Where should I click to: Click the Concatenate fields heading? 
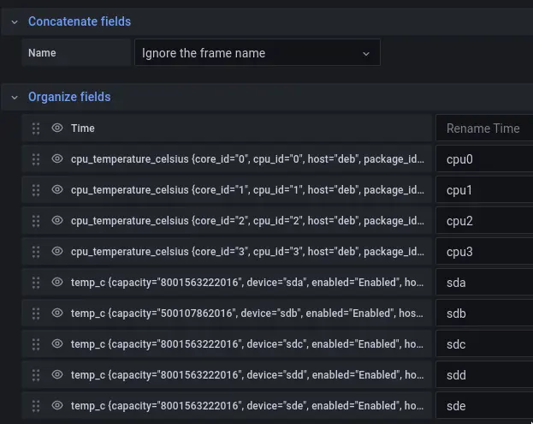[x=80, y=21]
